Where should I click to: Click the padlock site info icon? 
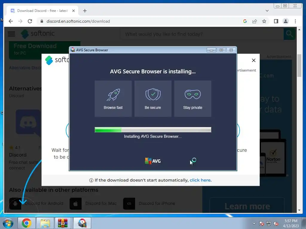[x=42, y=21]
